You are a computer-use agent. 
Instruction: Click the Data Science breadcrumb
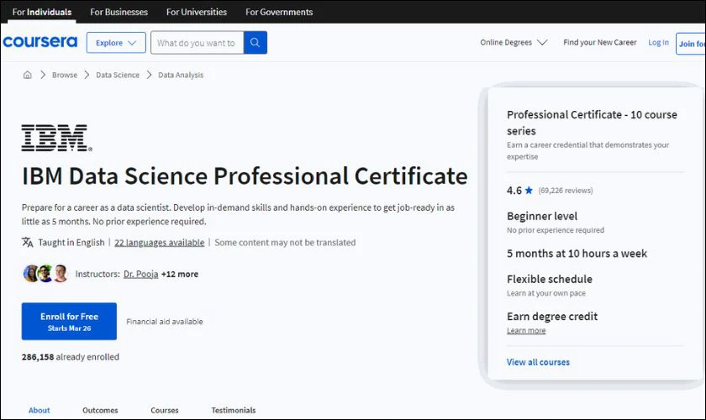click(118, 75)
